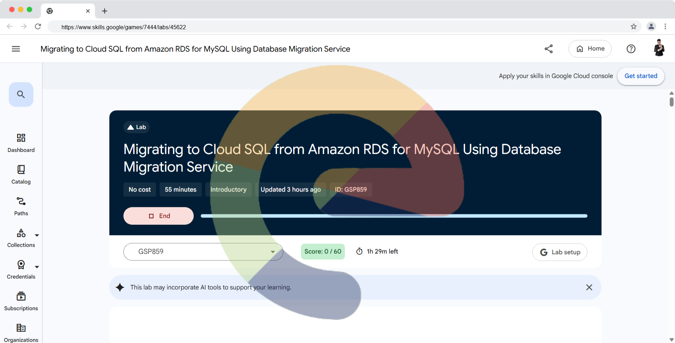Screen dimensions: 675x343
Task: Go forward in the browser
Action: pos(24,26)
